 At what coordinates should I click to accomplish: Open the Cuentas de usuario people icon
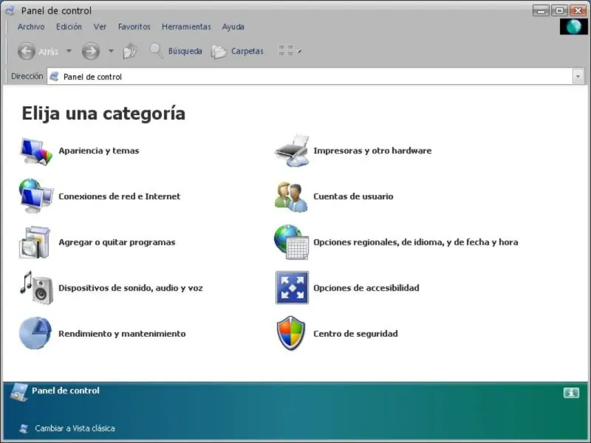pos(290,196)
